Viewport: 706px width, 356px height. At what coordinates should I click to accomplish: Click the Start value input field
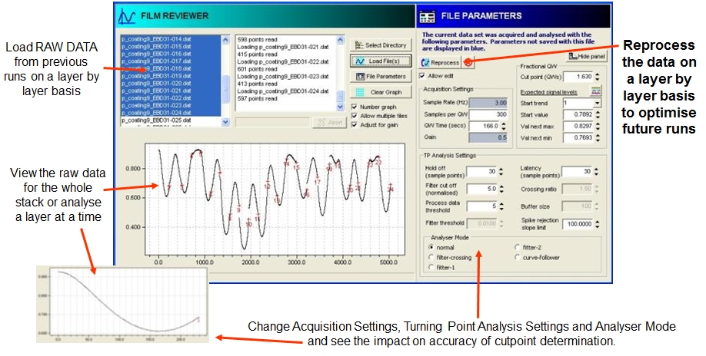578,115
